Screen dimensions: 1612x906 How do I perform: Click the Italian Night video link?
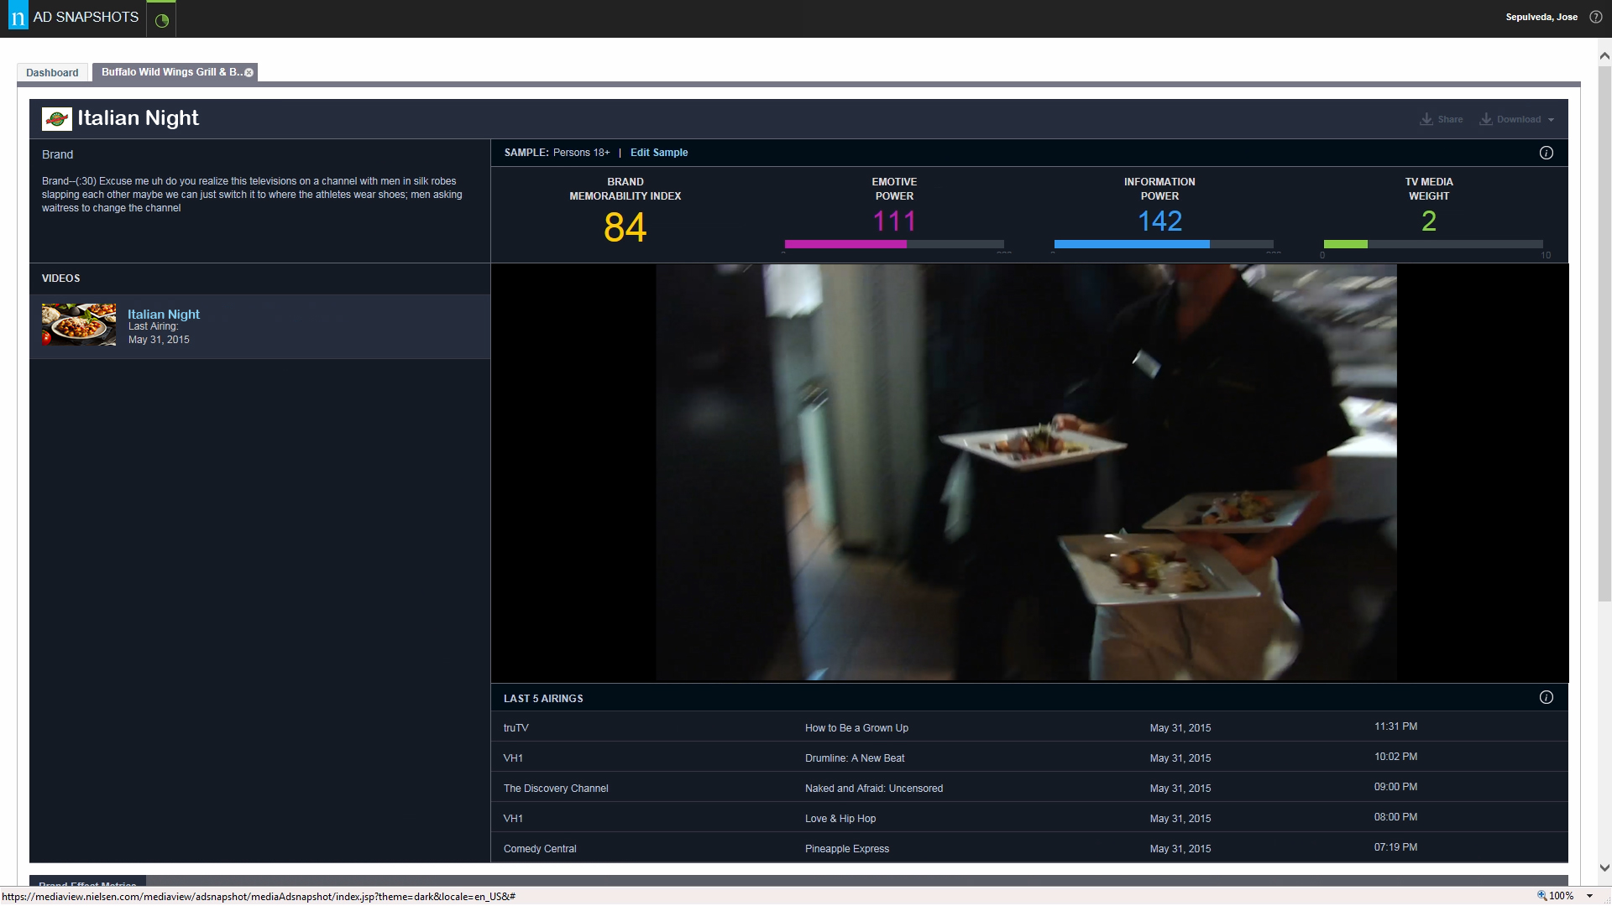[164, 314]
